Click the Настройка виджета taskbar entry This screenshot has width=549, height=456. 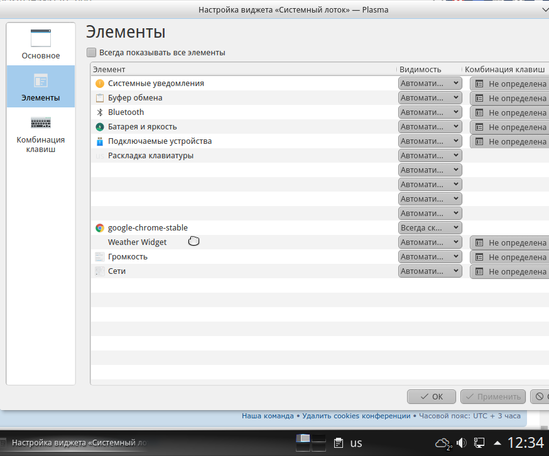pos(75,443)
